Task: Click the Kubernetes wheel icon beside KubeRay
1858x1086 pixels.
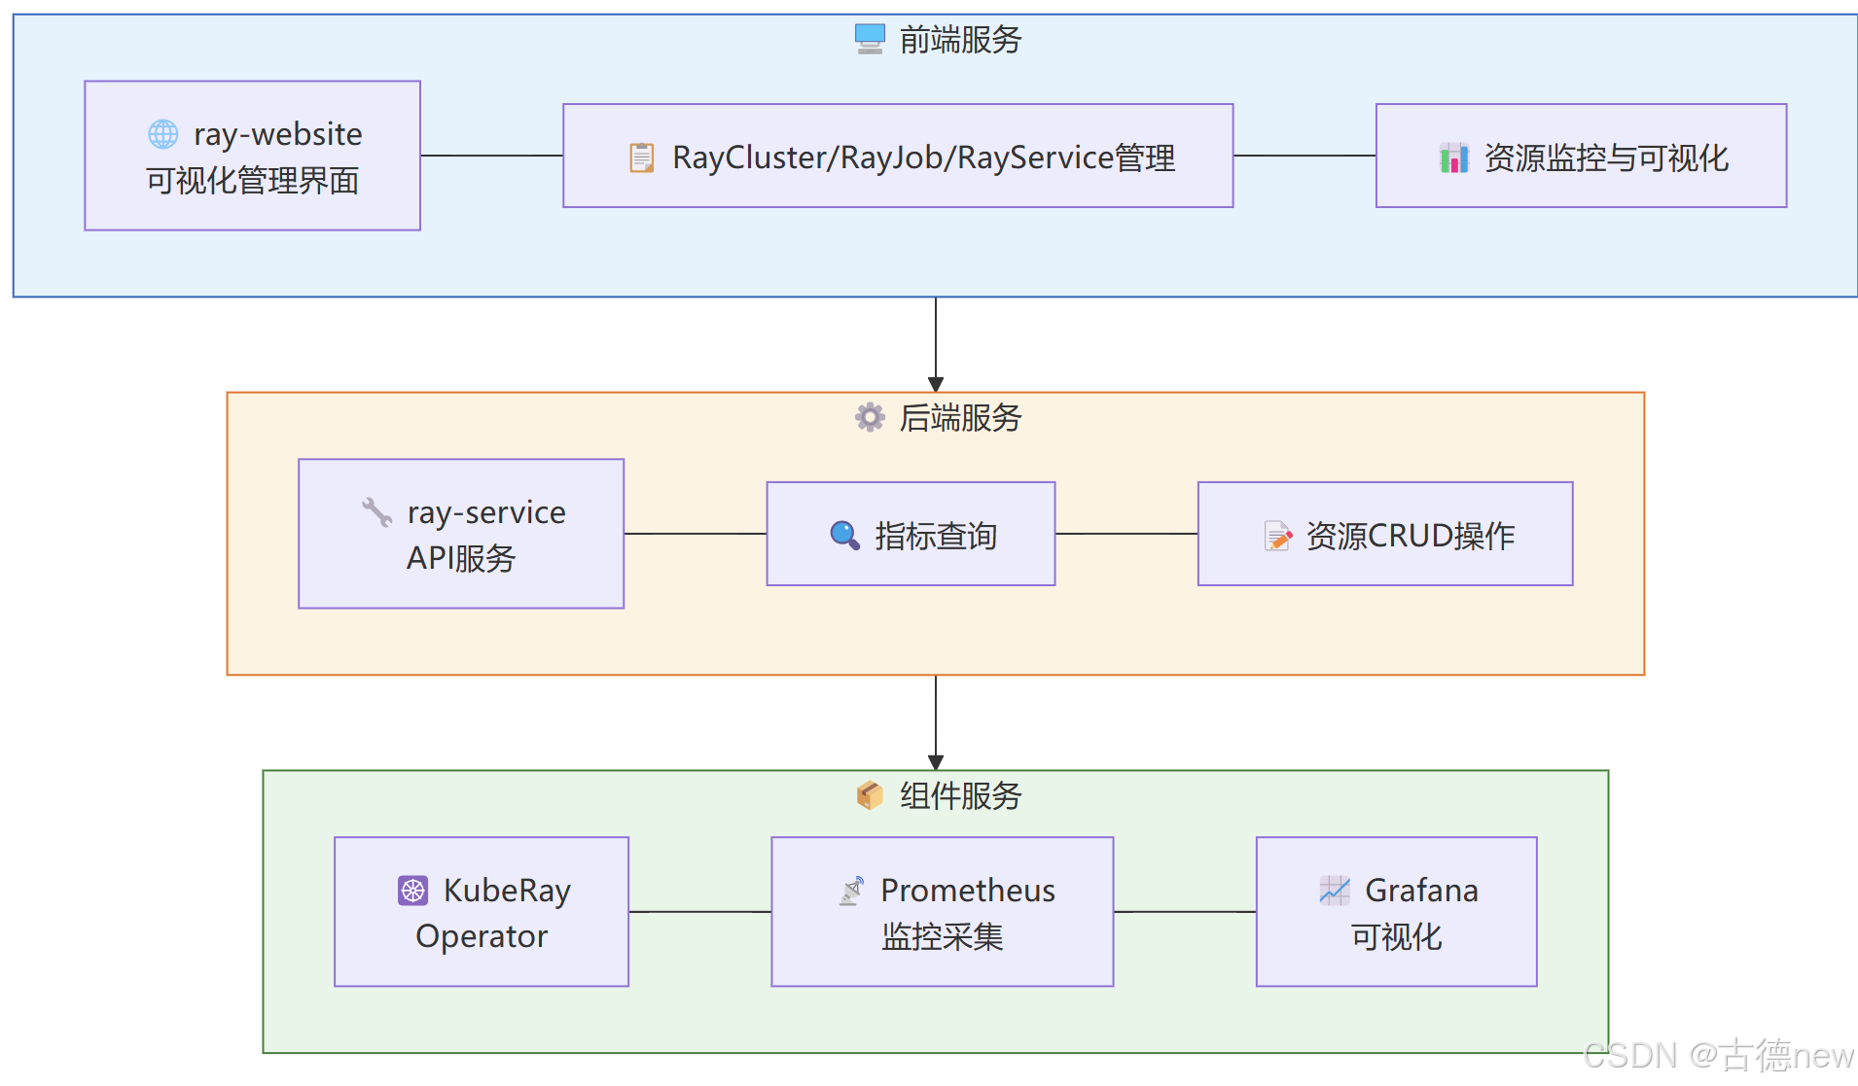Action: (412, 890)
